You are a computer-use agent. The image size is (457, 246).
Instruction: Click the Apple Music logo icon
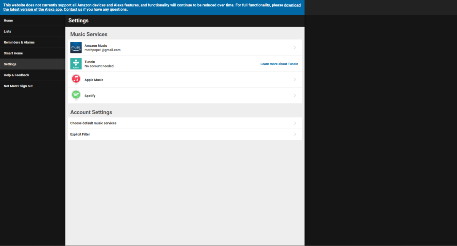tap(76, 79)
